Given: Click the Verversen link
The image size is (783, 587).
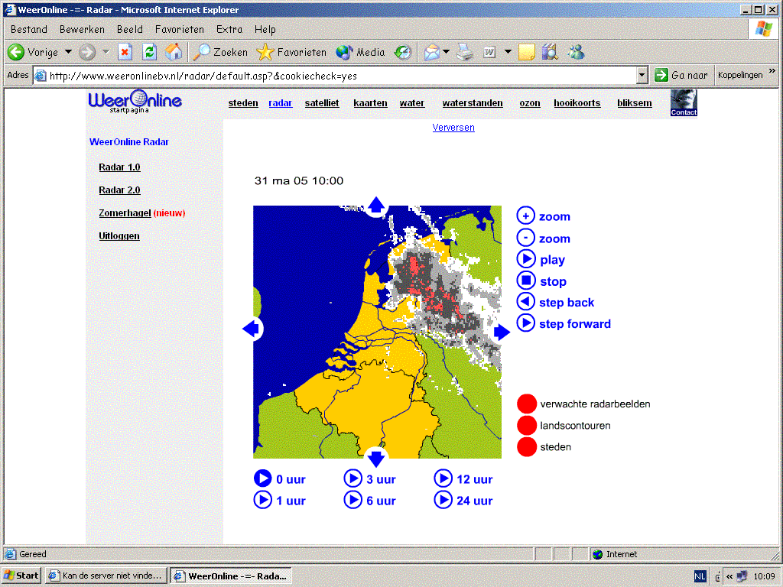Looking at the screenshot, I should pos(453,128).
